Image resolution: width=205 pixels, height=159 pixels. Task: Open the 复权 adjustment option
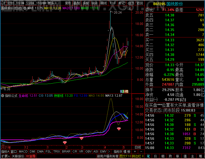68,3
